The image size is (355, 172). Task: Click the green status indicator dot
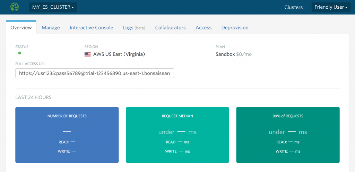[x=20, y=53]
